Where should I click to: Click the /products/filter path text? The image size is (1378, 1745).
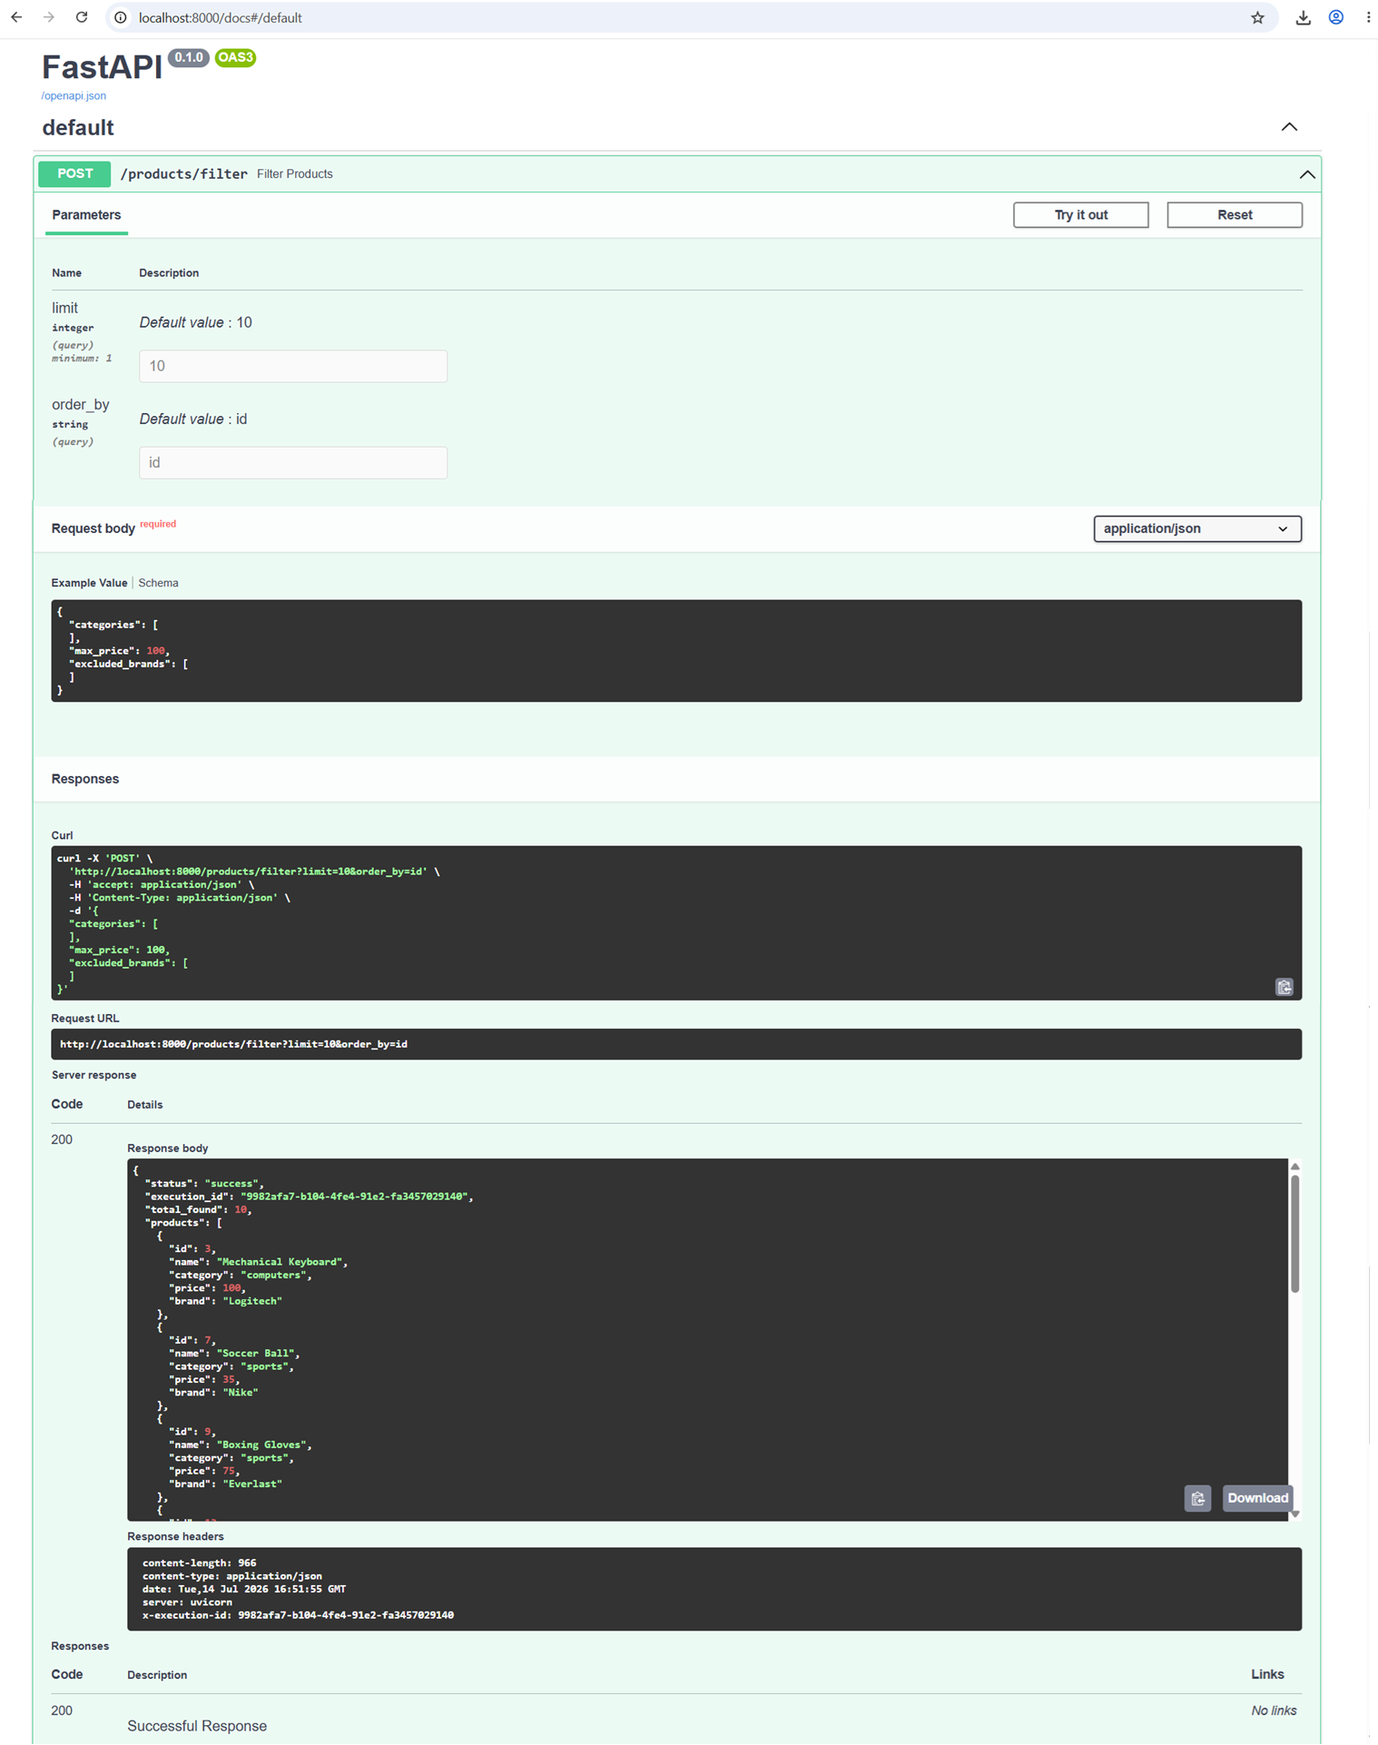coord(184,174)
